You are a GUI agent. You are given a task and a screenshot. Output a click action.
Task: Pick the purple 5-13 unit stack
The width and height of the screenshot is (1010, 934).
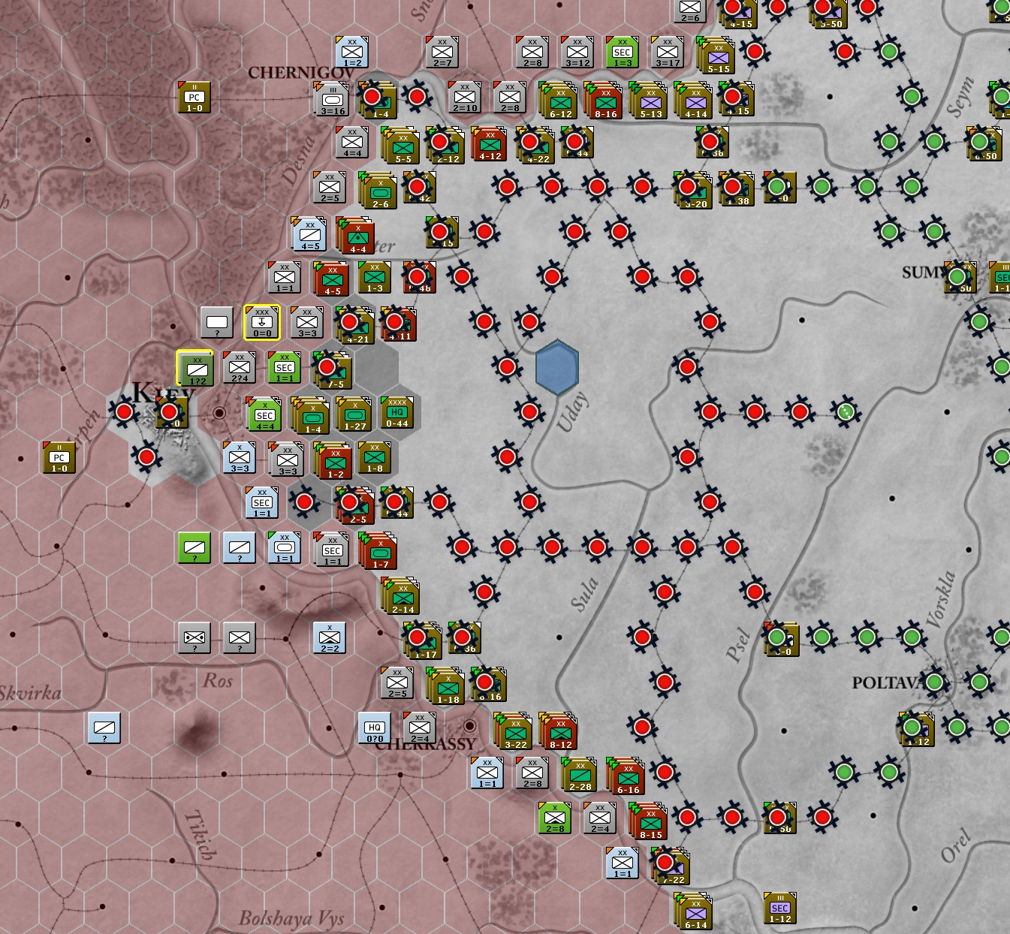[x=648, y=100]
